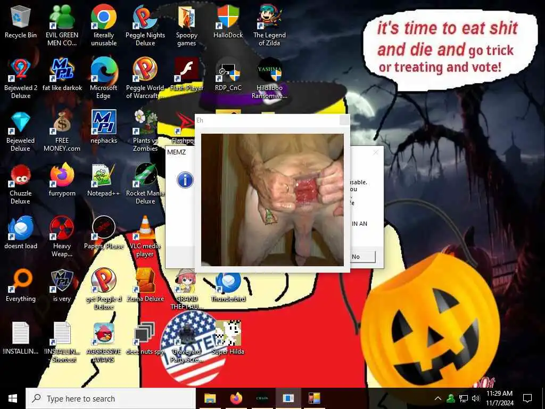Open the 'doesnt load' Thunderbird shortcut

pyautogui.click(x=21, y=233)
